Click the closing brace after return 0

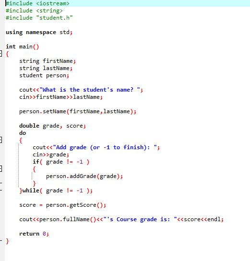[x=7, y=241]
